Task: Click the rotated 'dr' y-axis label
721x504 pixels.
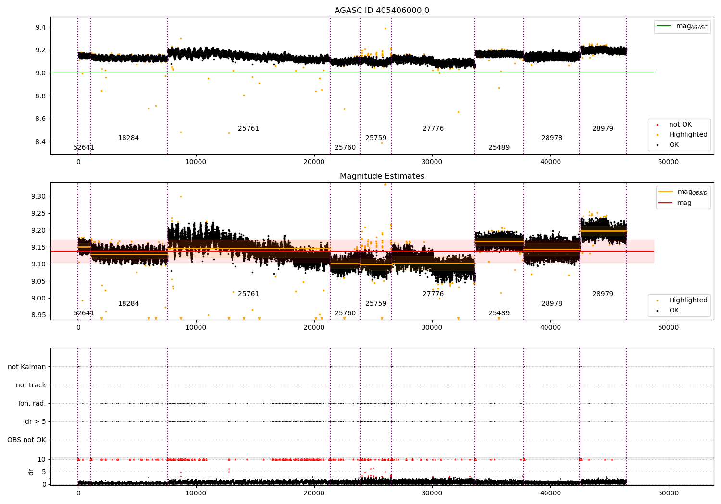Action: (x=31, y=472)
